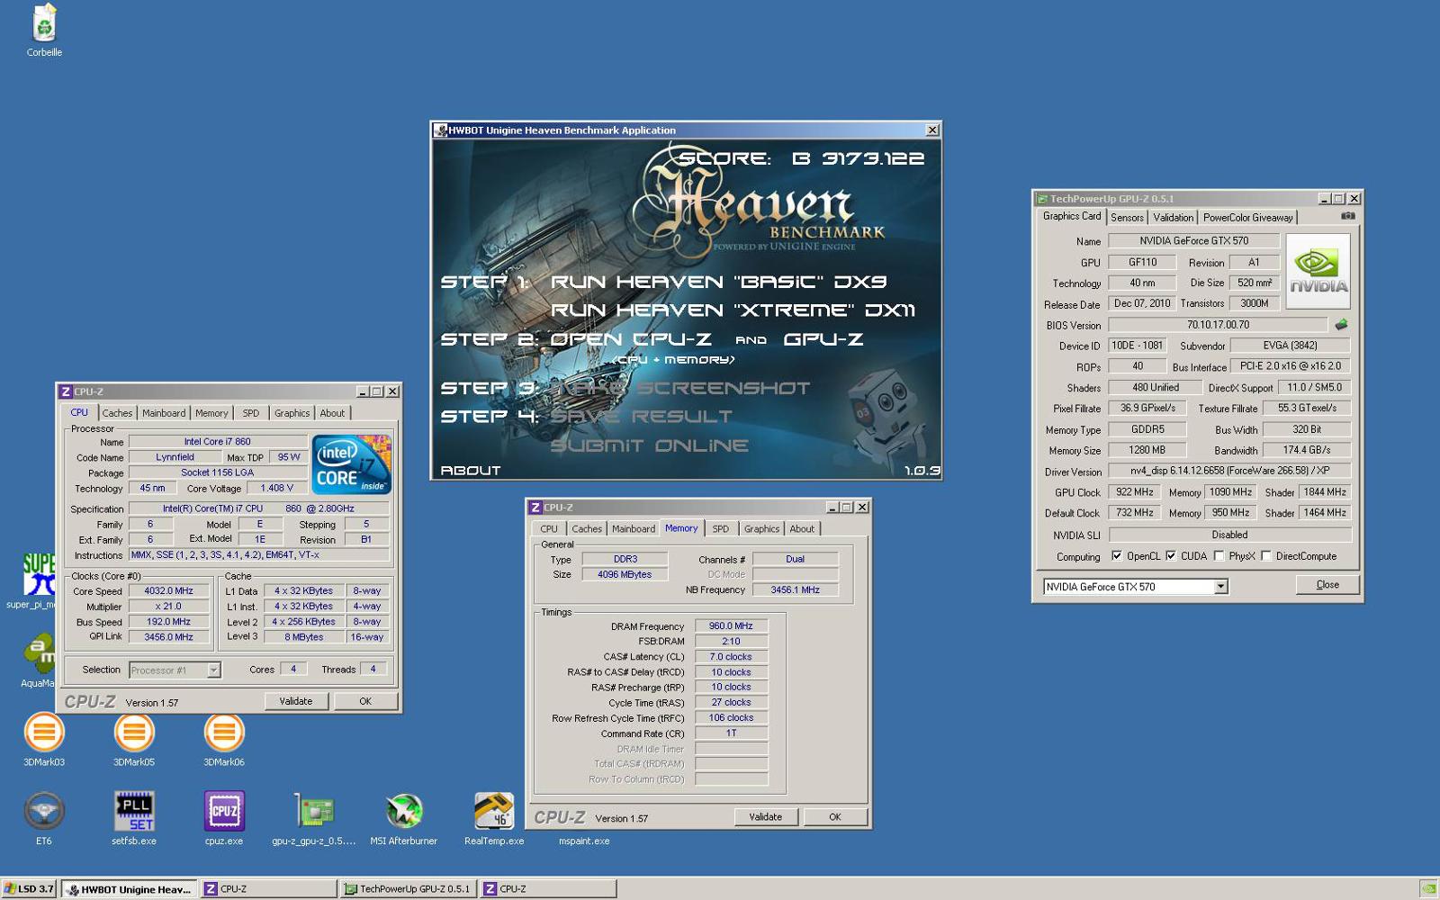Click the Memory tab in CPU-Z CPU window
Screen dimensions: 1440x900
pos(211,413)
